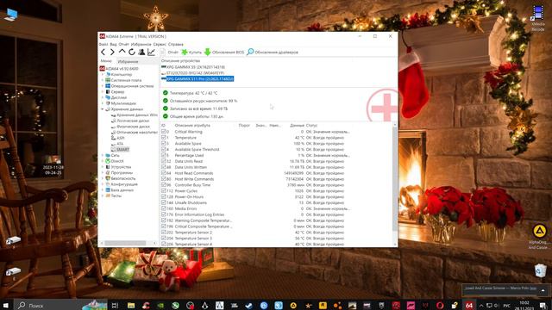Switch to the Избранное tab in the side panel
Viewport: 552px width, 310px height.
pyautogui.click(x=128, y=61)
